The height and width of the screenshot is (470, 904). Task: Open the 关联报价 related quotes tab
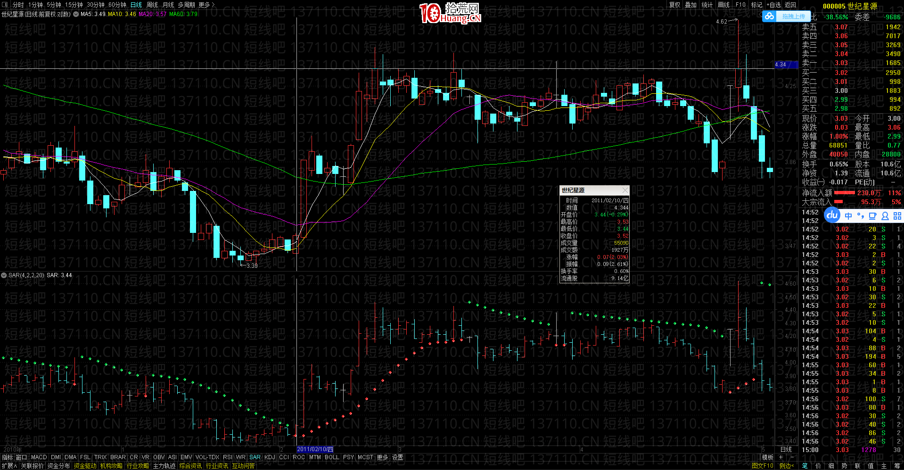(x=32, y=466)
